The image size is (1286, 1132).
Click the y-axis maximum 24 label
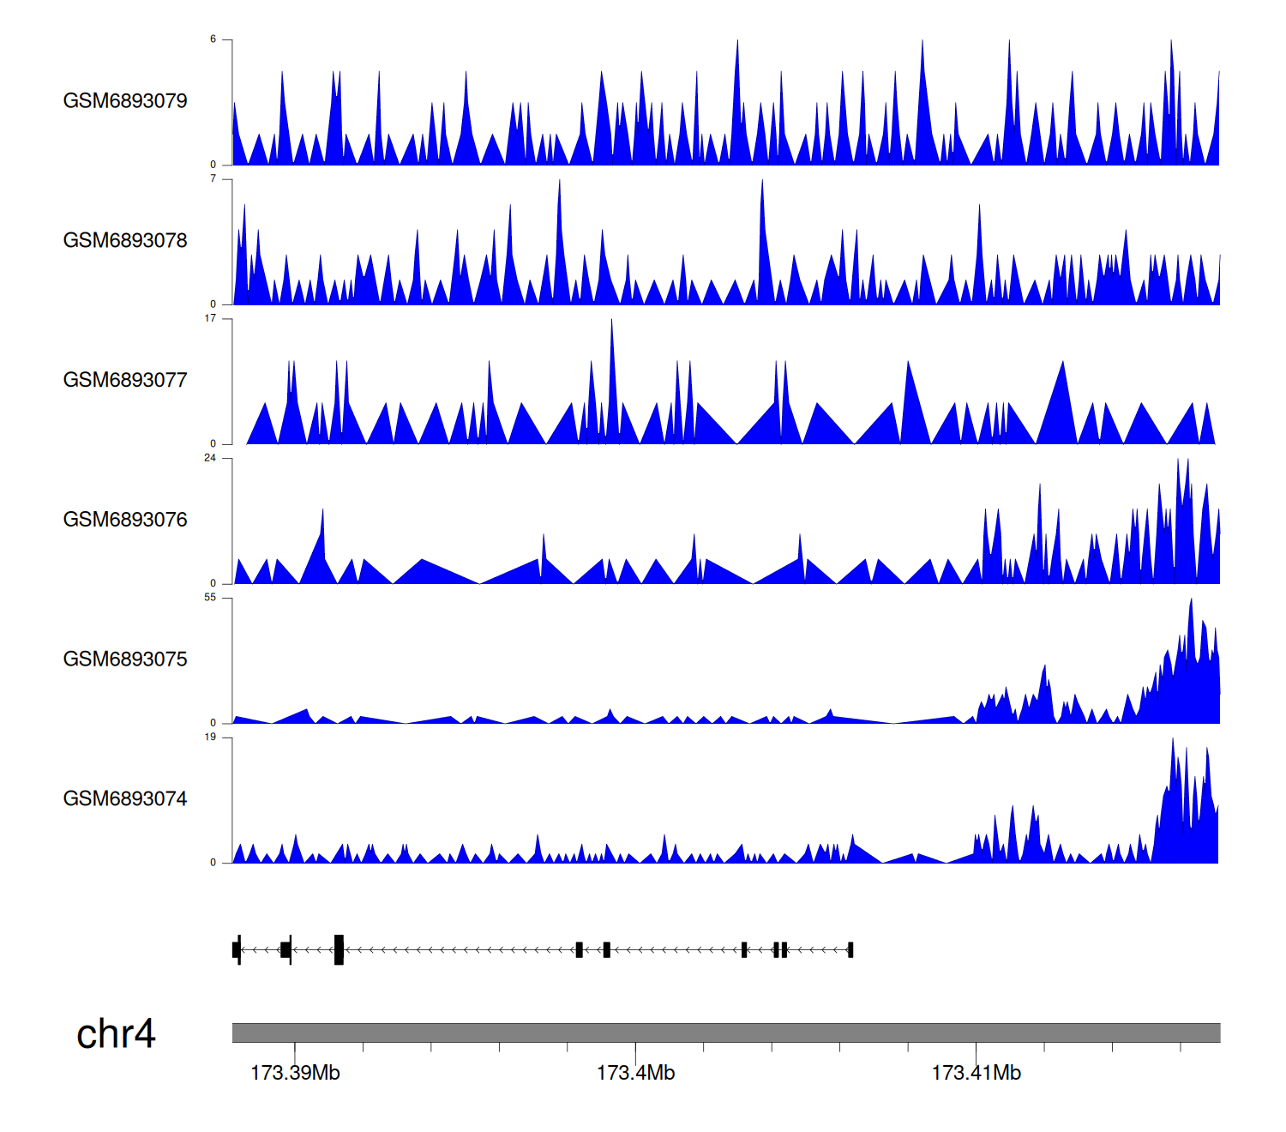click(210, 458)
